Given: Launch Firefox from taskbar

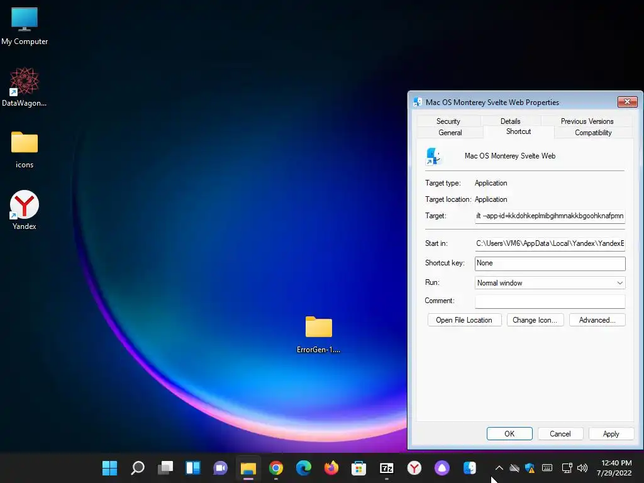Looking at the screenshot, I should (x=331, y=468).
